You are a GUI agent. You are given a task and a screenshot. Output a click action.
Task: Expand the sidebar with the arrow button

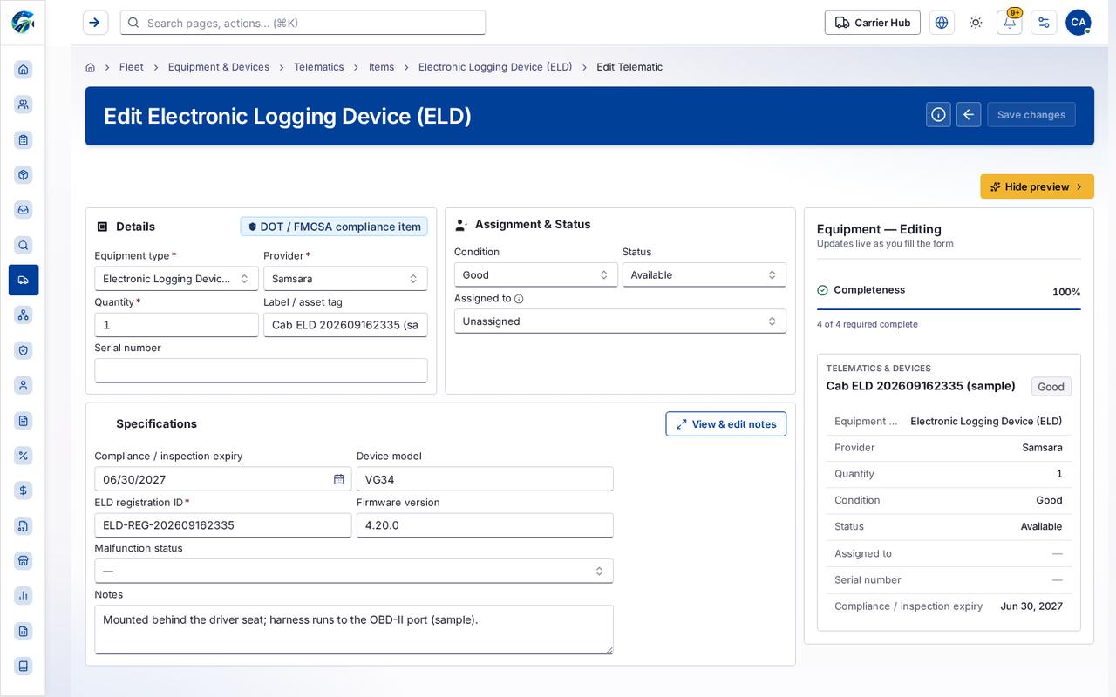point(96,23)
